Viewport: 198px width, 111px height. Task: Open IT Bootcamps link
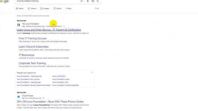pos(27,55)
